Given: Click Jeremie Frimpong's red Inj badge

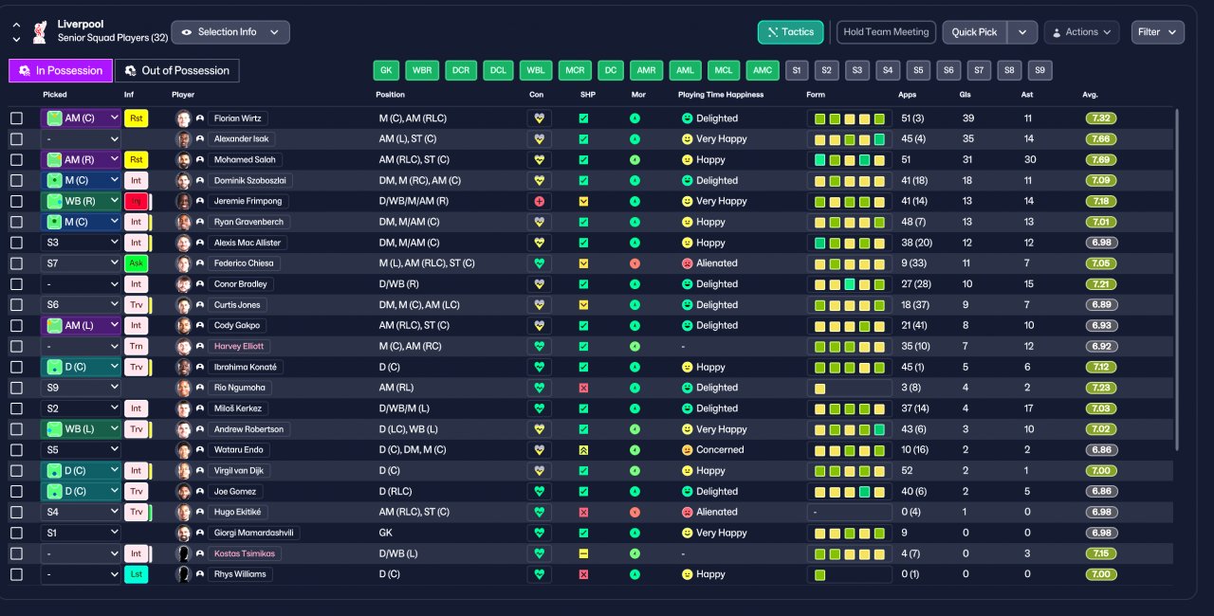Looking at the screenshot, I should (136, 201).
